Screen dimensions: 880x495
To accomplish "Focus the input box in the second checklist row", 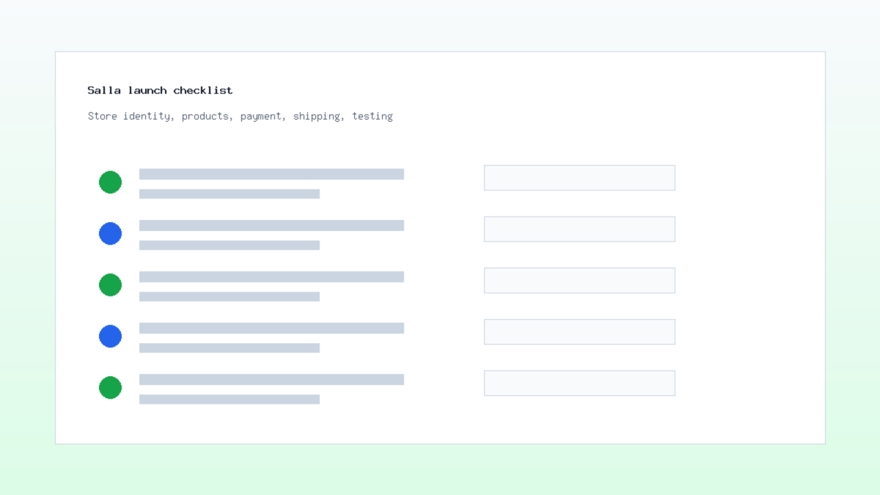I will point(579,229).
